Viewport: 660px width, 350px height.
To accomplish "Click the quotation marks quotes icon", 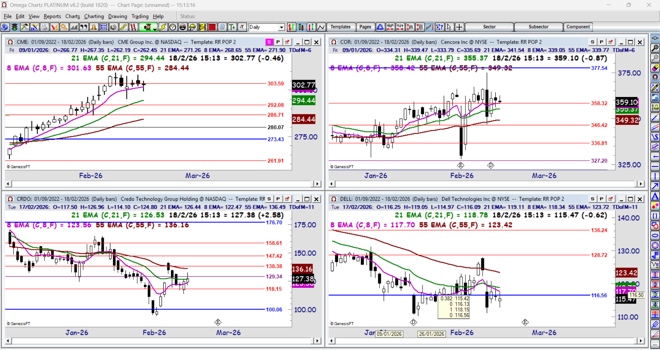I will click(84, 27).
